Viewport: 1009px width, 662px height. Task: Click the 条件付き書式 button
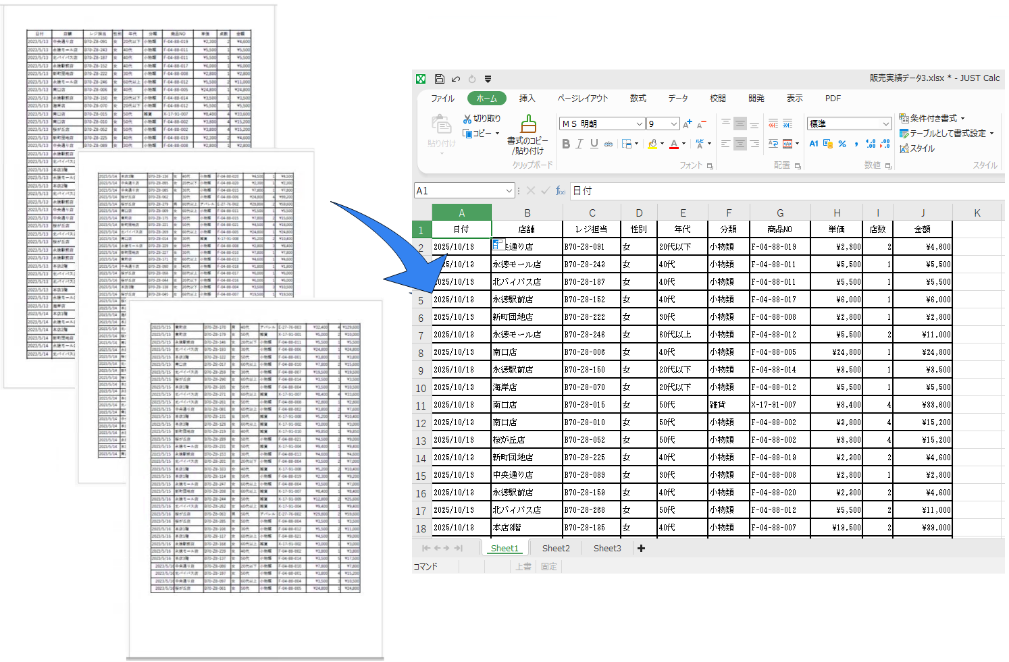(932, 118)
